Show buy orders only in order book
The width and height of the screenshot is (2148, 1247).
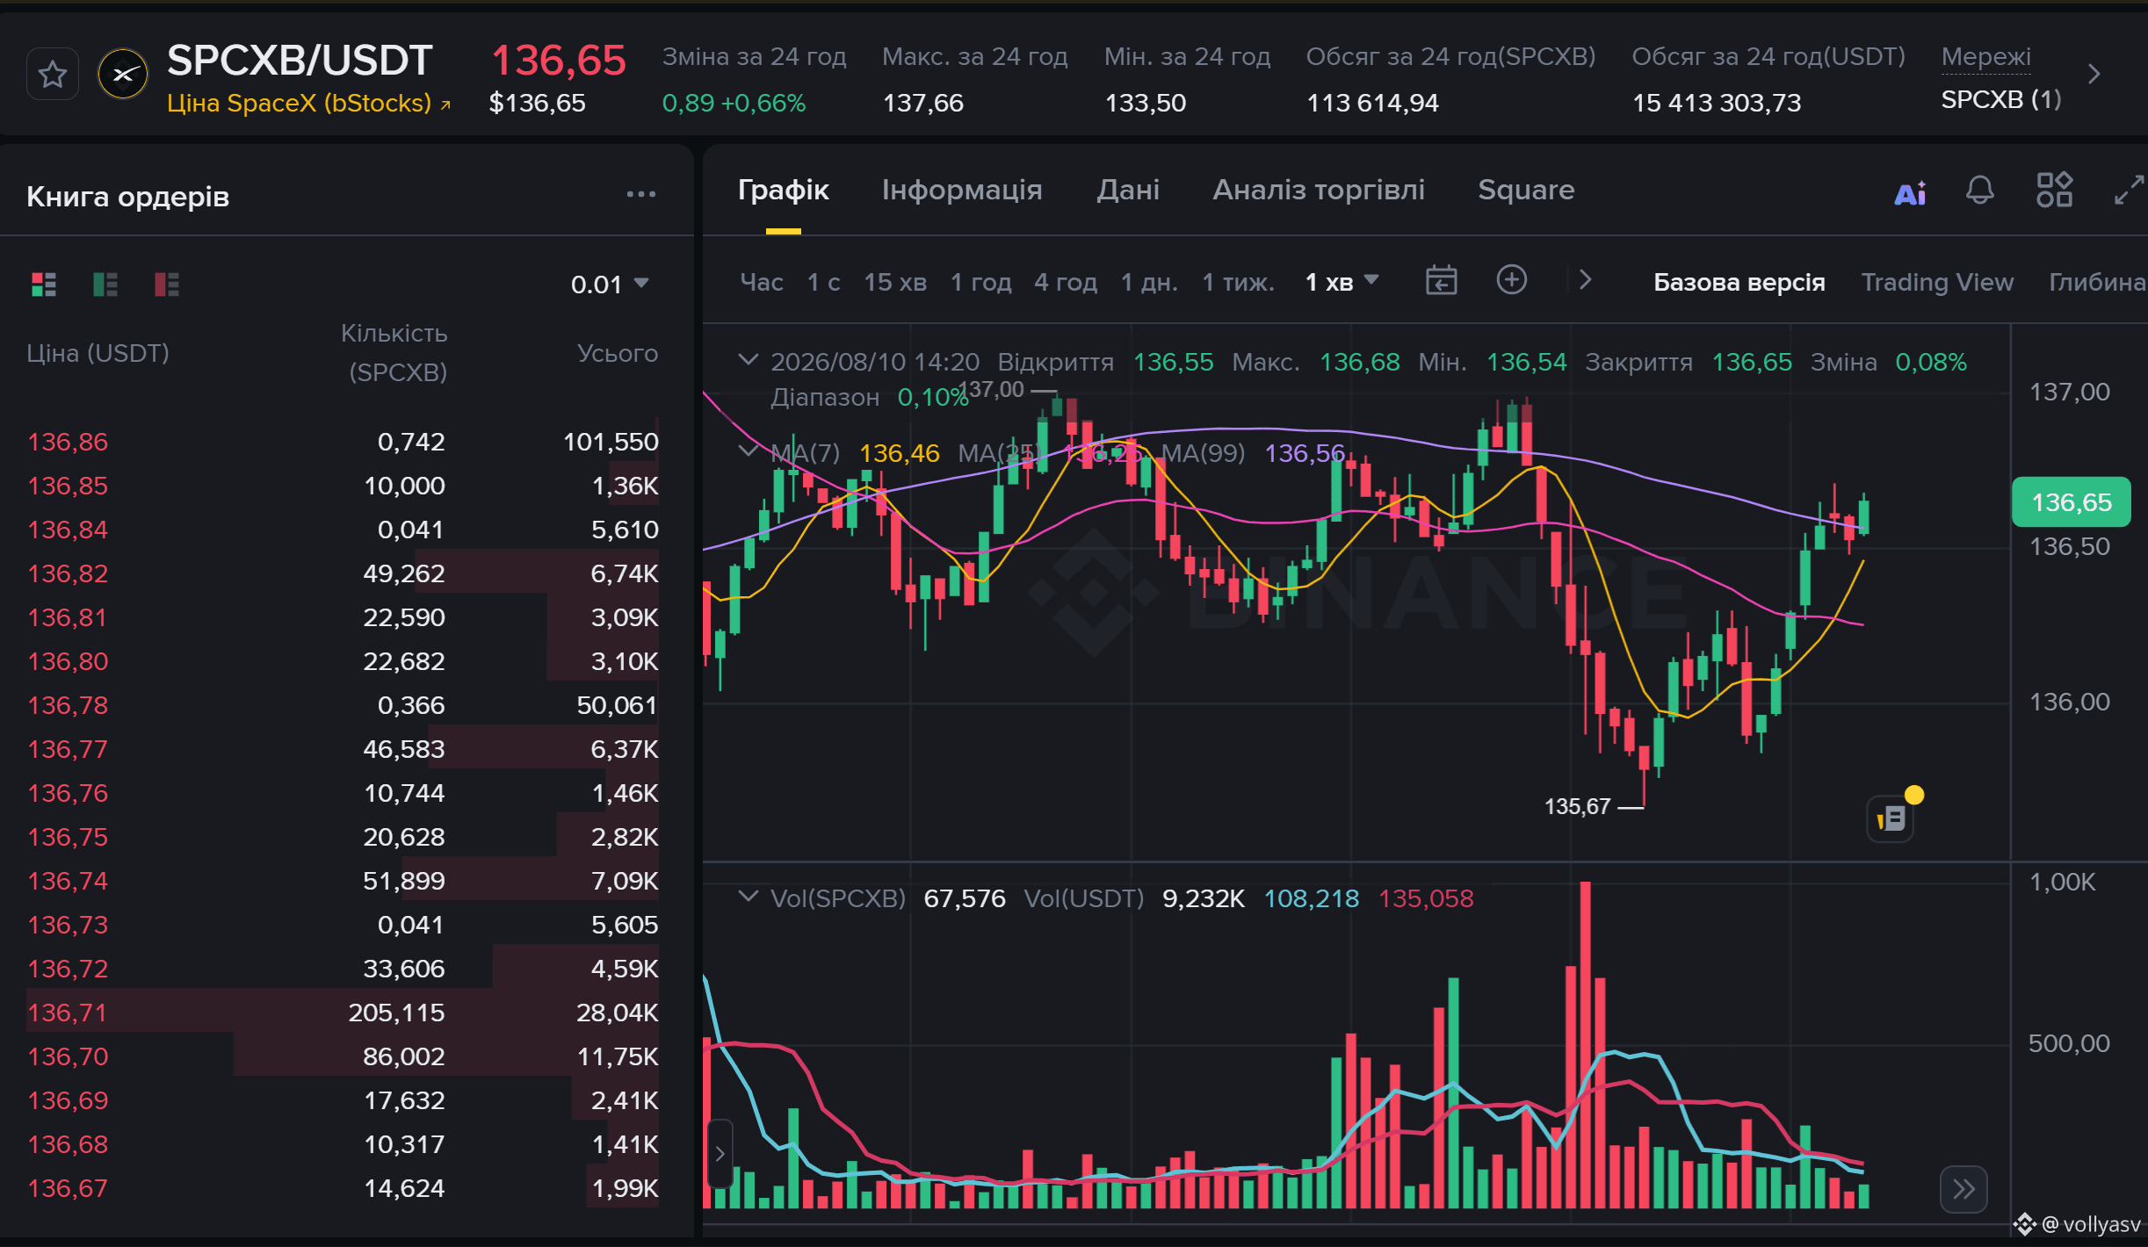pyautogui.click(x=105, y=284)
